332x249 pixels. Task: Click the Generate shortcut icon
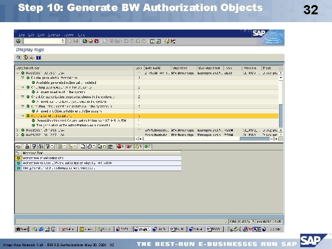158,41
